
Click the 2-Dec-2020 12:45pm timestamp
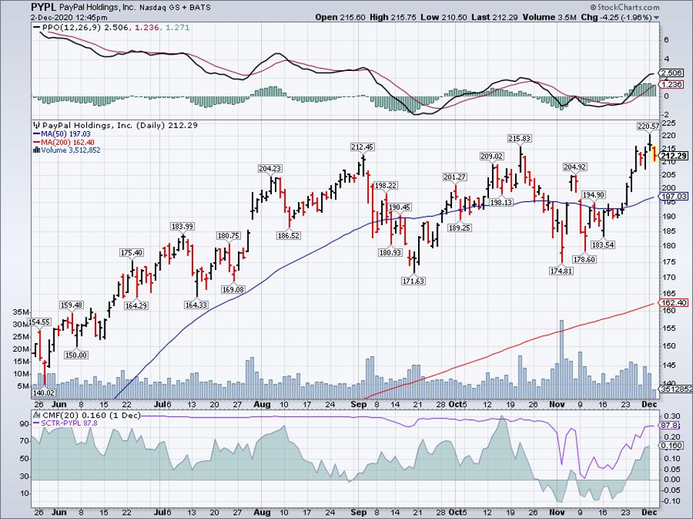(69, 17)
